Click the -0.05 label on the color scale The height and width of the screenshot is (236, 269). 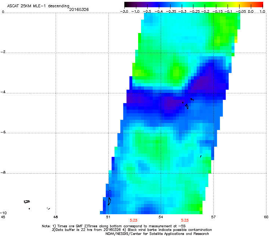241,12
